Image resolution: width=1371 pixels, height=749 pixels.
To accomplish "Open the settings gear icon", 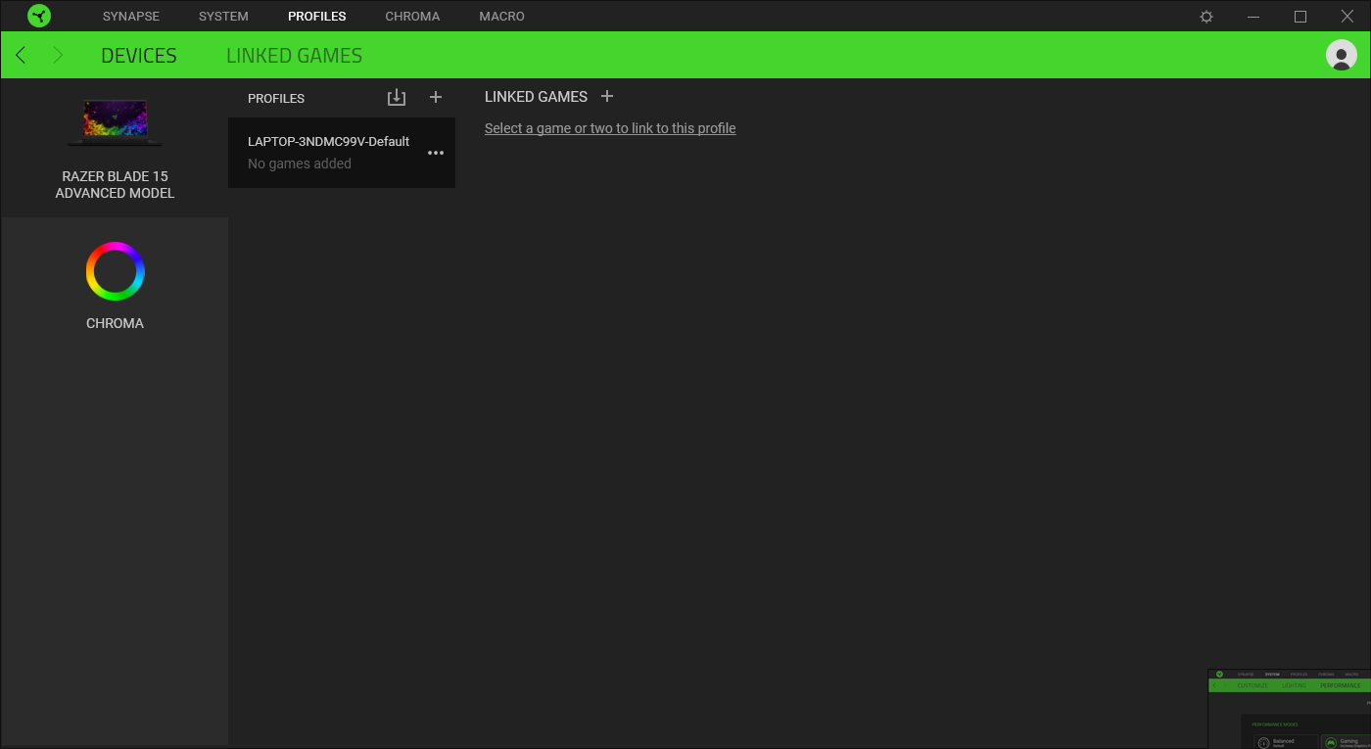I will pos(1206,17).
